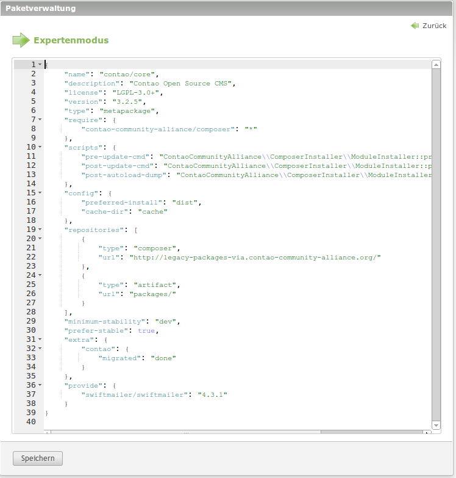Go back via the Zurück link
456x478 pixels.
pos(434,26)
